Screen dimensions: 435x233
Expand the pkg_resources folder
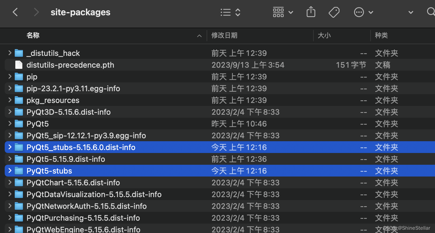click(10, 100)
